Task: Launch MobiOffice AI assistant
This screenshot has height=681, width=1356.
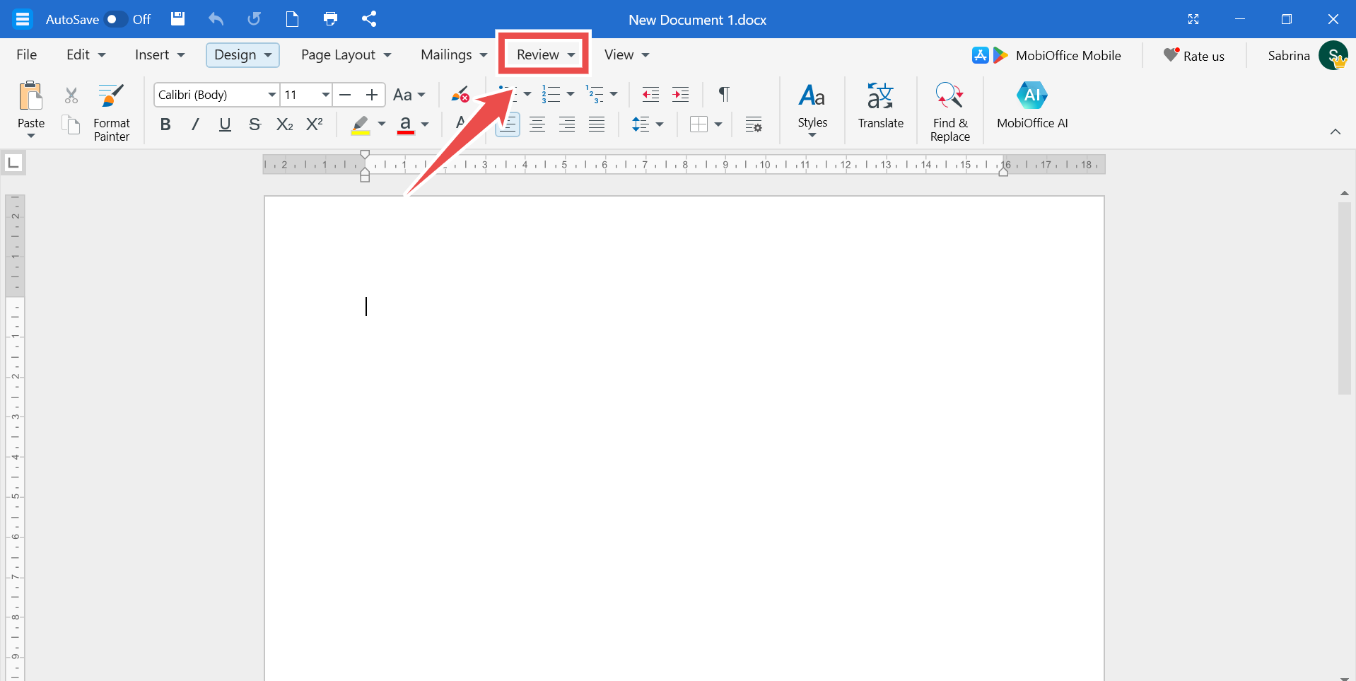Action: pyautogui.click(x=1031, y=105)
